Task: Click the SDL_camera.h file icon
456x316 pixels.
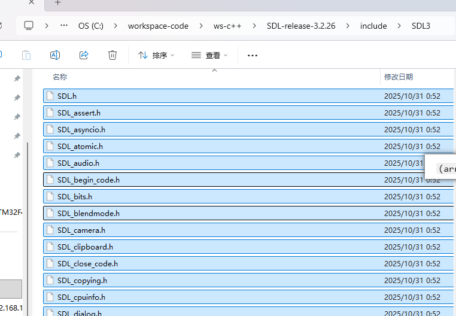Action: coord(50,230)
